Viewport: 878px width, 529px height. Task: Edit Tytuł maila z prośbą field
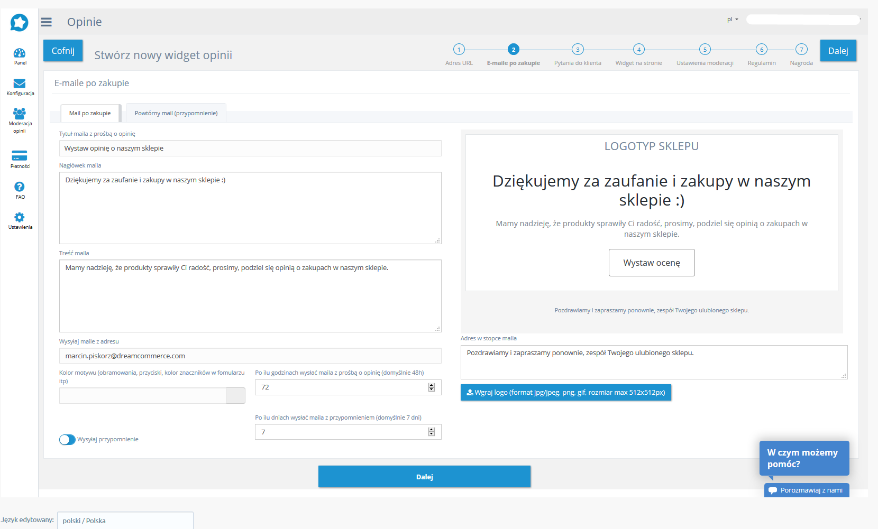(250, 149)
